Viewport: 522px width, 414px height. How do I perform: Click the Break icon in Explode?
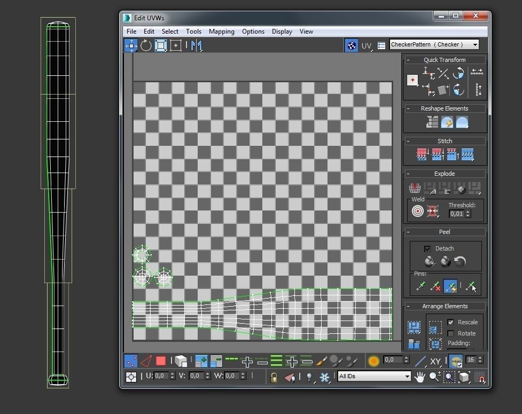tap(415, 188)
